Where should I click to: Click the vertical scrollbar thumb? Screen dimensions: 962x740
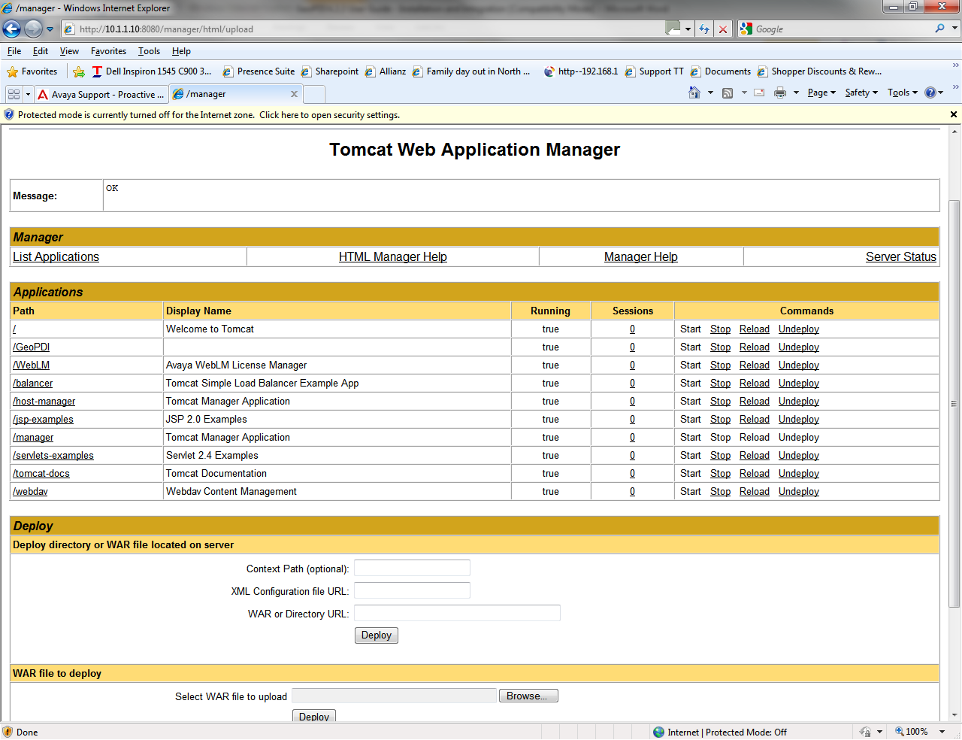click(954, 404)
